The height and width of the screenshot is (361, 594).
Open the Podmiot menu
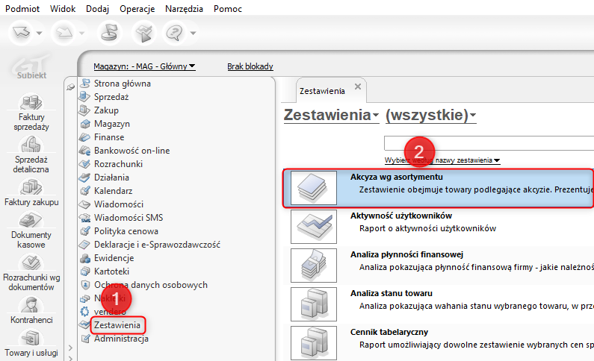[22, 9]
